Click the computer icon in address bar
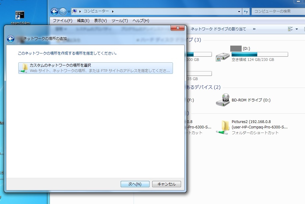This screenshot has width=305, height=204. pyautogui.click(x=75, y=11)
